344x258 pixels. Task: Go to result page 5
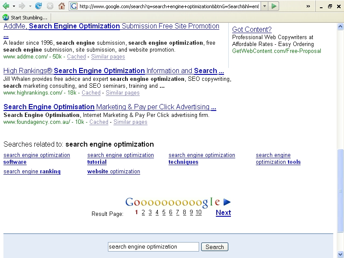(x=164, y=212)
